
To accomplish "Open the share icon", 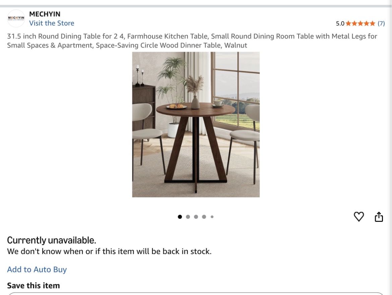I will (379, 216).
